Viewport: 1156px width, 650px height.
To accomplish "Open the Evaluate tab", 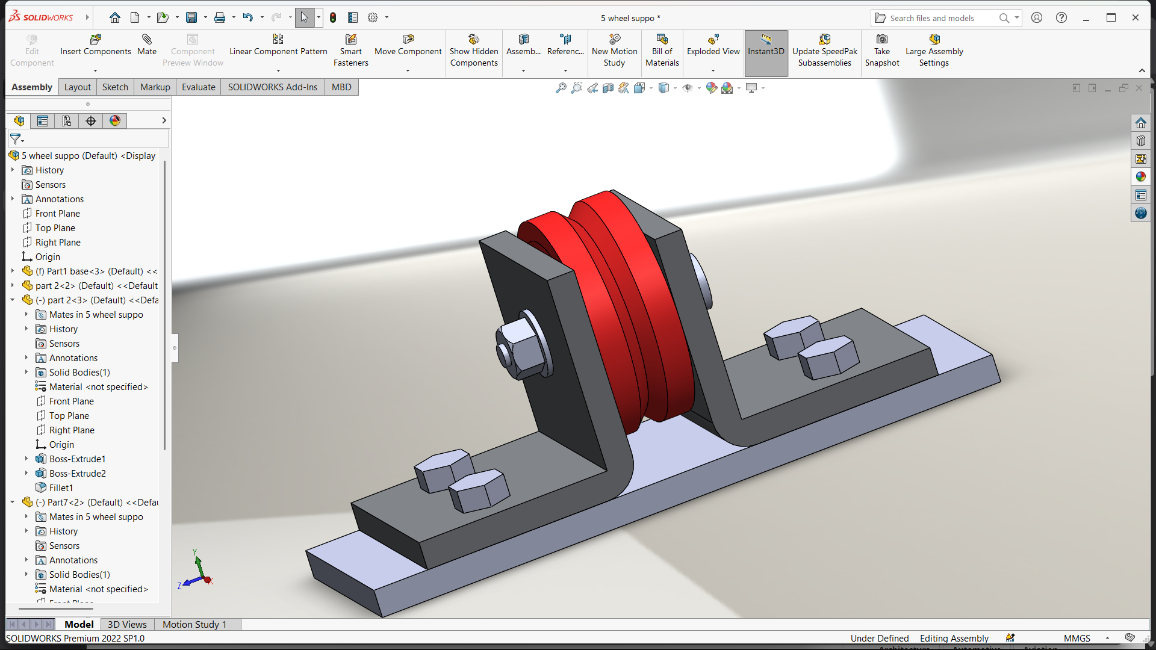I will click(199, 87).
